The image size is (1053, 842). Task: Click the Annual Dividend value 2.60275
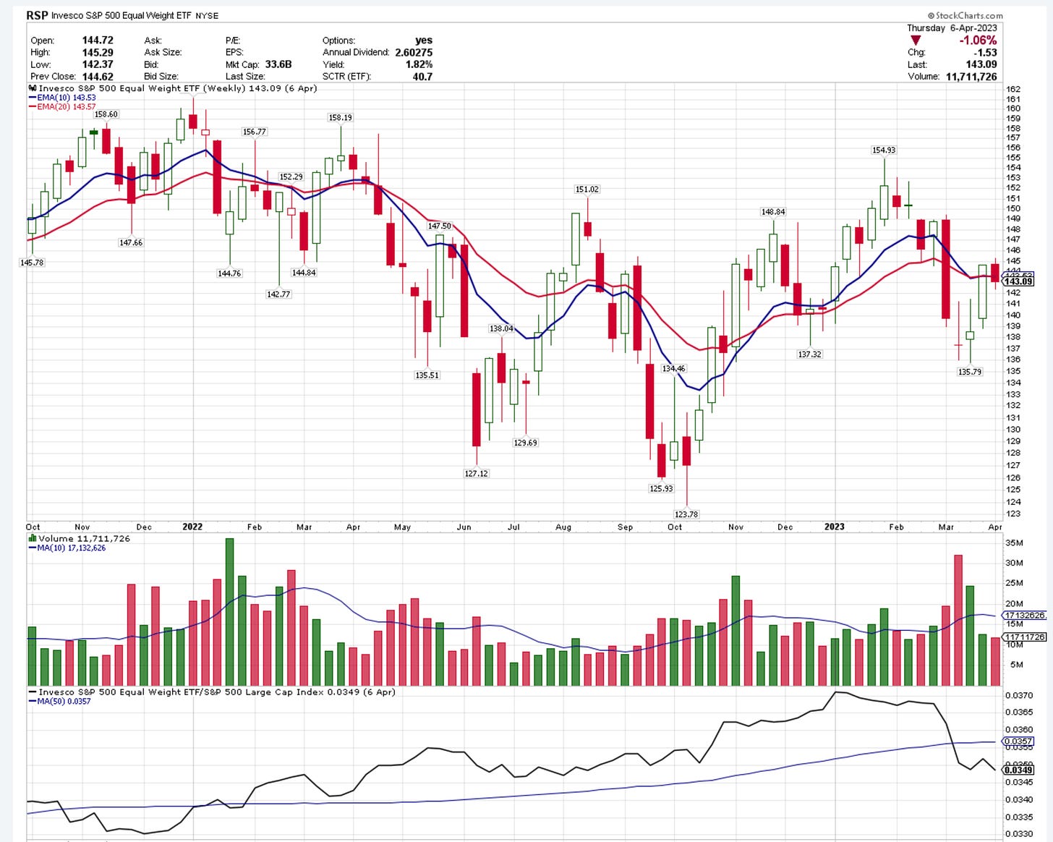(x=414, y=52)
